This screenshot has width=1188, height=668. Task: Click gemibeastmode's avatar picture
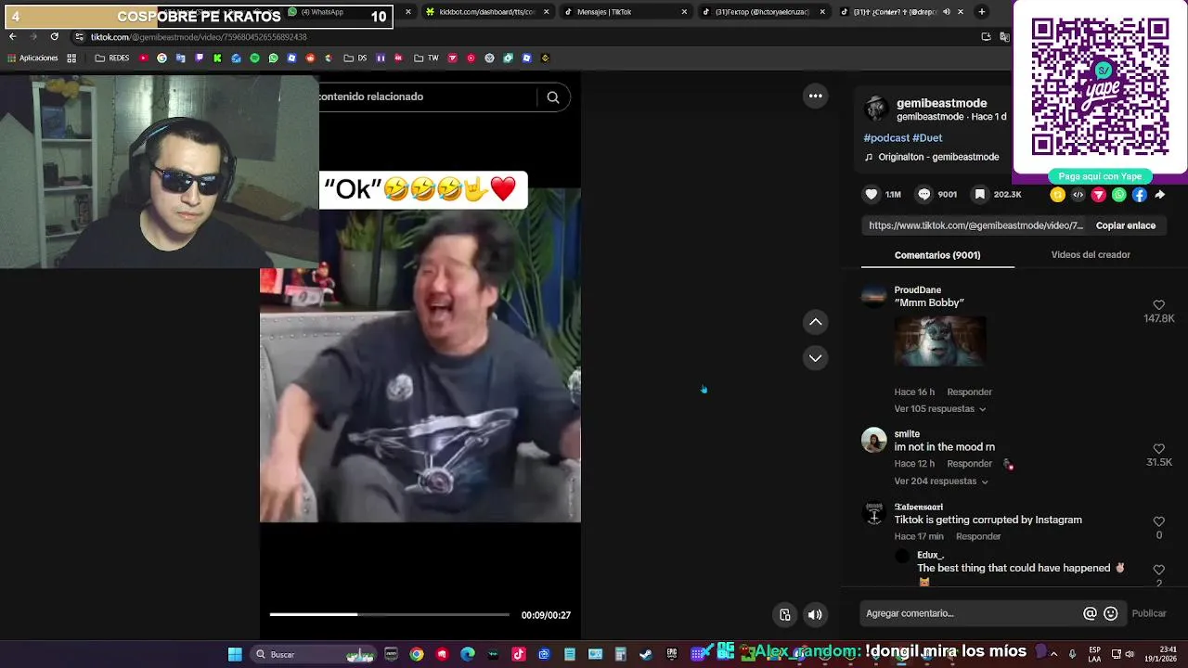[x=875, y=109]
